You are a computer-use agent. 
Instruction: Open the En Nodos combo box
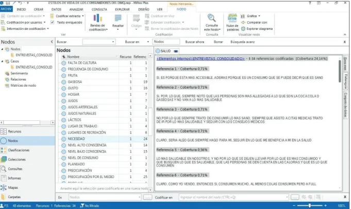click(105, 197)
